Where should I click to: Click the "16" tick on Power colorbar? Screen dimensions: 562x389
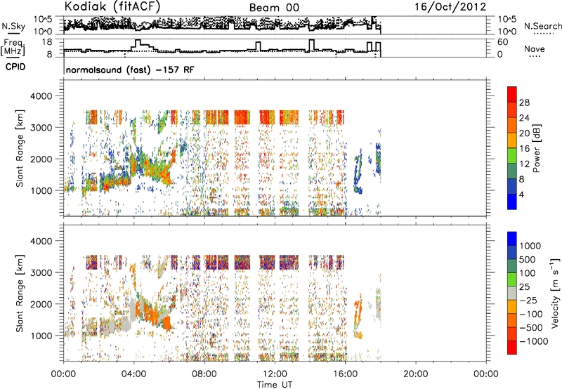[x=524, y=149]
